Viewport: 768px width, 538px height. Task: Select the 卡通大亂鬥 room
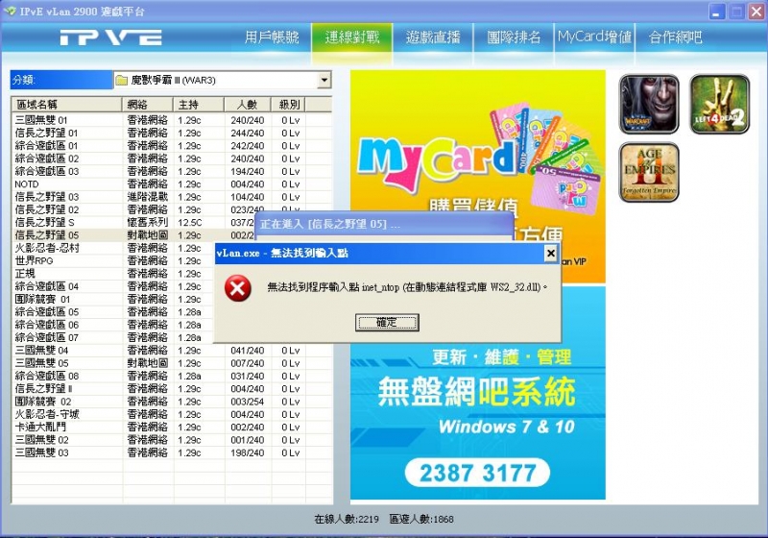(172, 427)
